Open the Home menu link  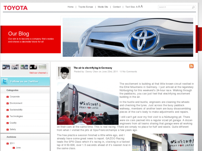71,7
